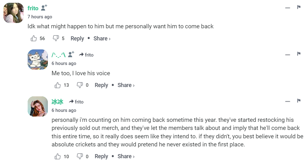Viewport: 306px width, 161px height.
Task: Like frito's comment with thumbs up
Action: click(x=34, y=39)
